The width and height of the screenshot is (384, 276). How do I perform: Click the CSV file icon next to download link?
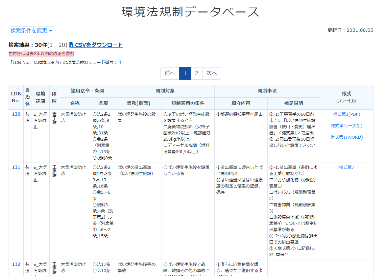point(71,45)
